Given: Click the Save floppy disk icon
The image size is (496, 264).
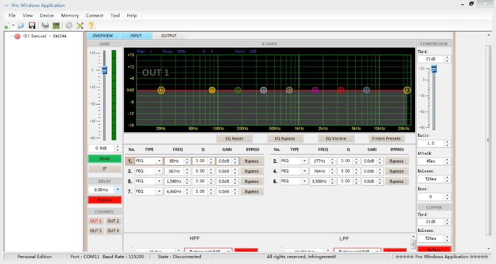Looking at the screenshot, I should coord(32,26).
